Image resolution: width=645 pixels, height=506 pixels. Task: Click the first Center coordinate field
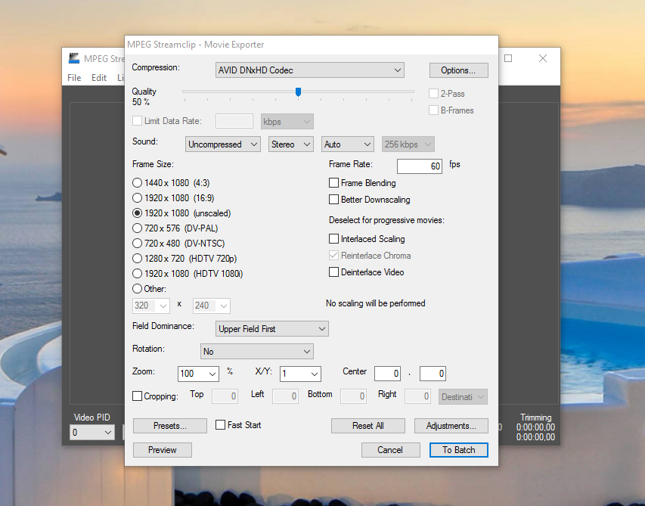coord(387,374)
